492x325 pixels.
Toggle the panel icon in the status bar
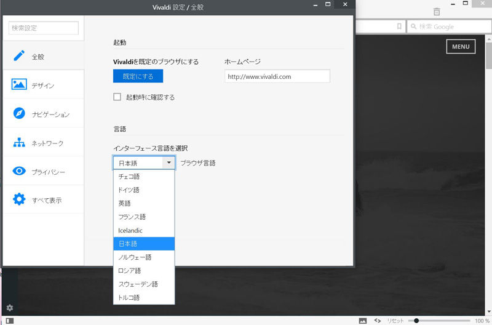click(x=10, y=321)
